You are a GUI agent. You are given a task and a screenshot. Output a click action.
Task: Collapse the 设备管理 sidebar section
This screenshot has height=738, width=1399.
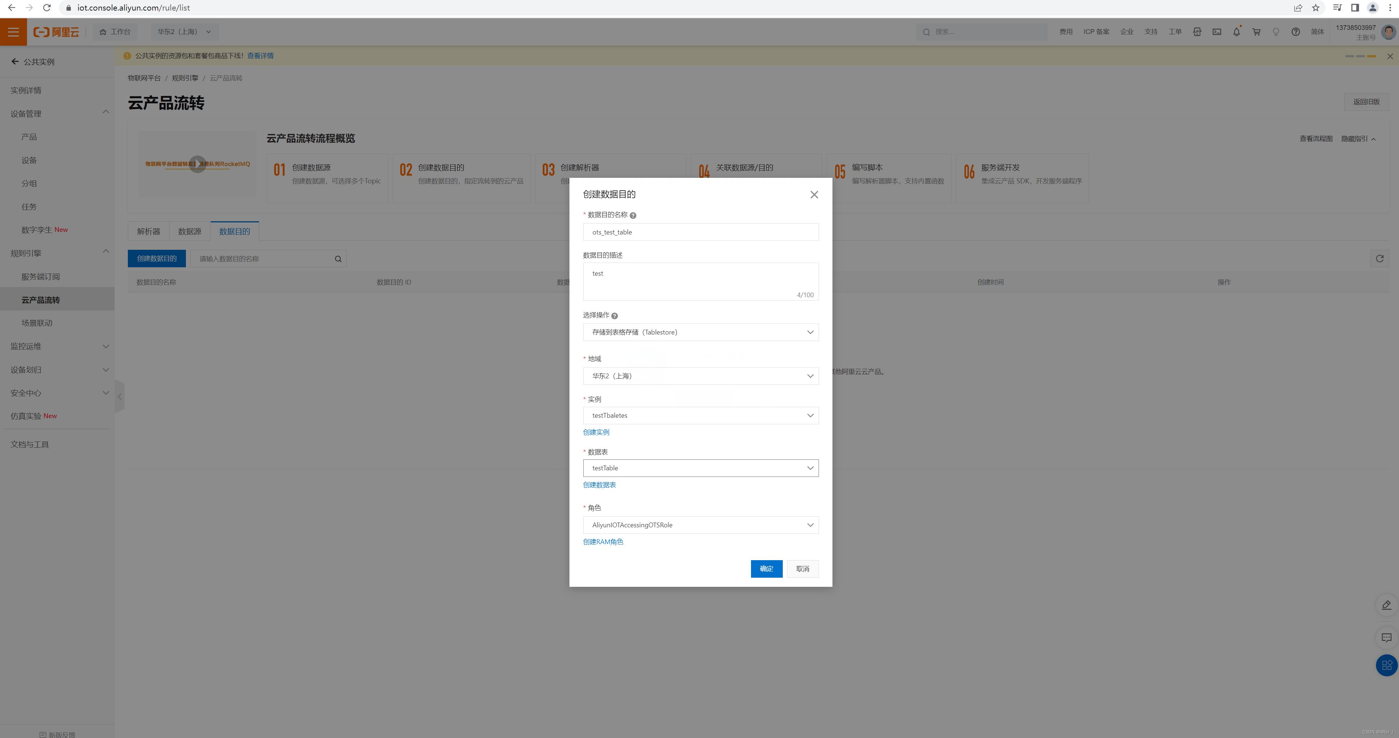[x=105, y=112]
